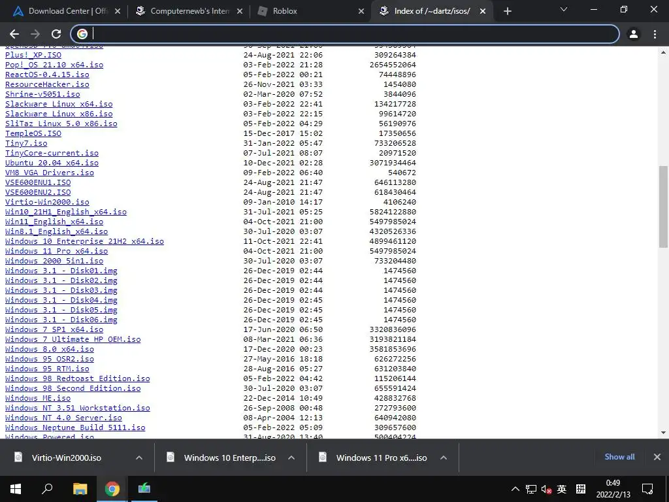Click the muted volume tray icon
The image size is (669, 502).
[547, 489]
